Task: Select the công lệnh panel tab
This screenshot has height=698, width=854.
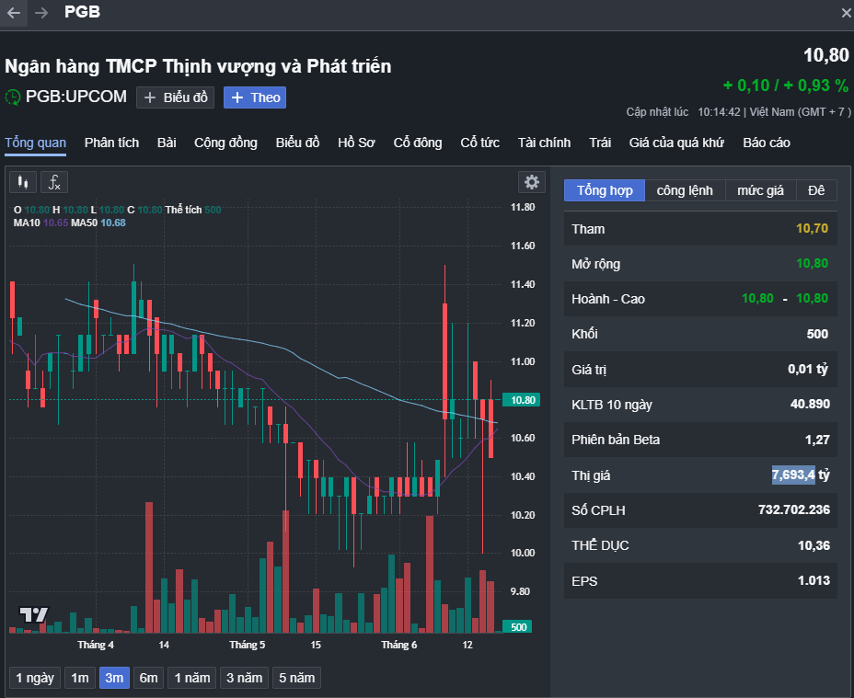Action: click(x=685, y=190)
